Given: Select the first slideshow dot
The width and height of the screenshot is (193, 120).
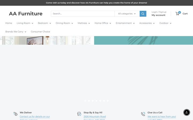Looking at the screenshot, I should [x=85, y=101].
